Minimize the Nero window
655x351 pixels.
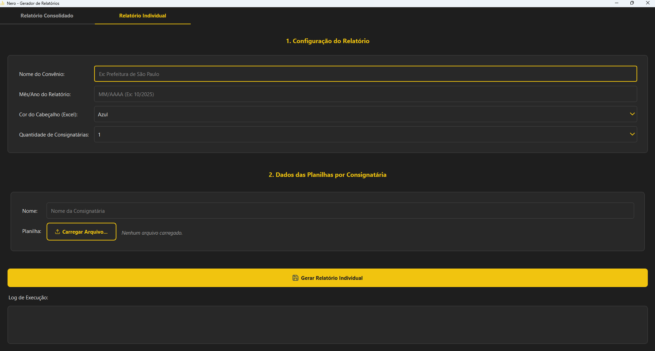617,3
